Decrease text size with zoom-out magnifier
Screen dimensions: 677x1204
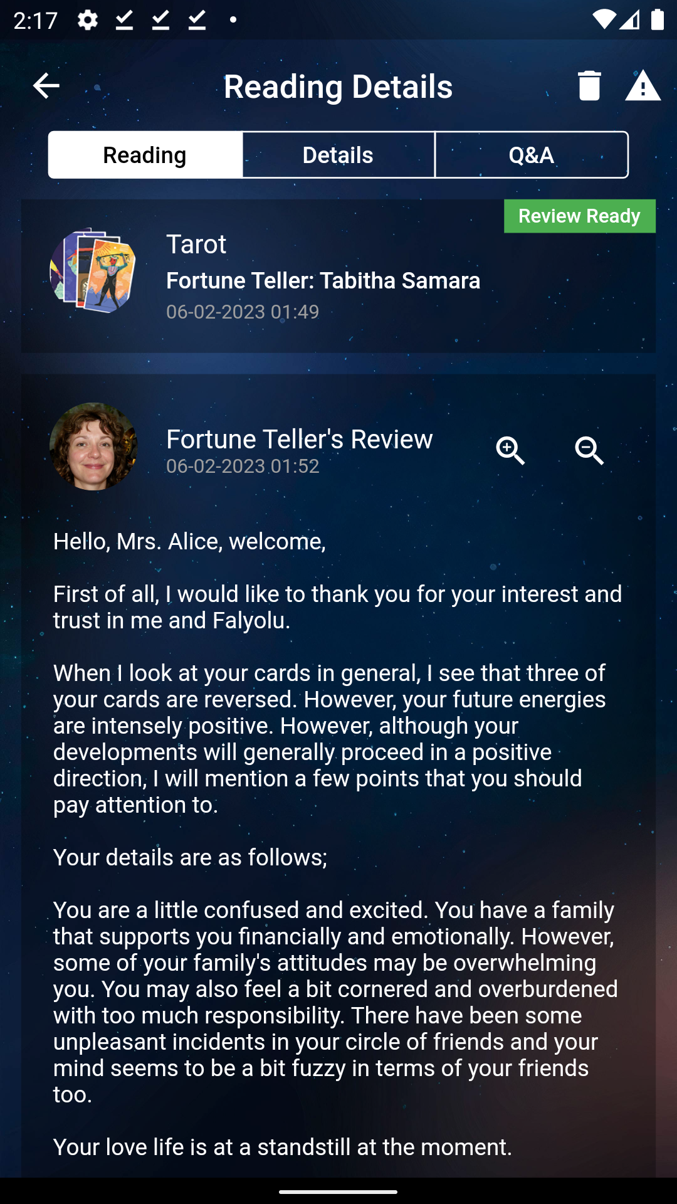point(589,451)
